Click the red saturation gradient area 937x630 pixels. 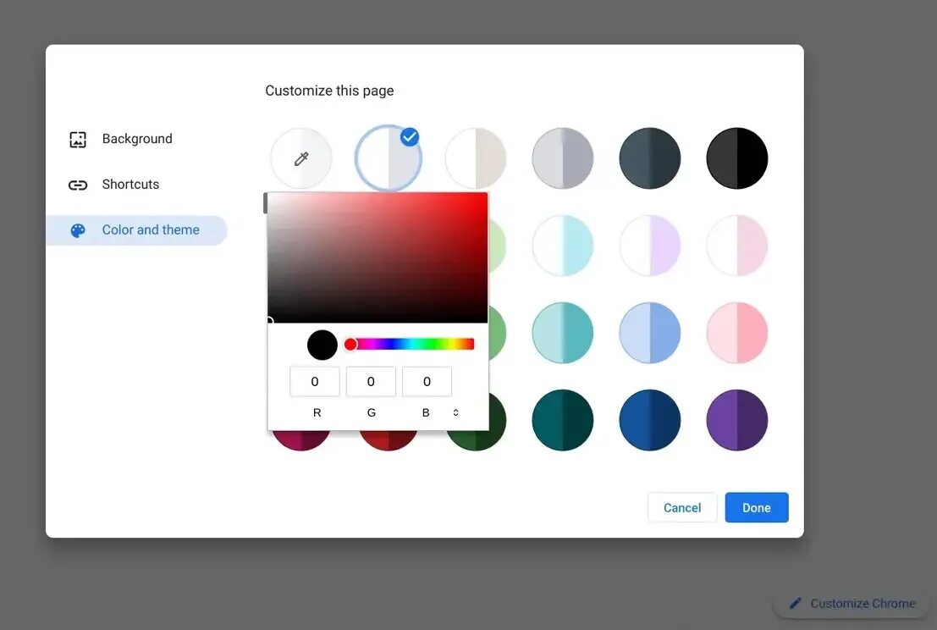[x=378, y=257]
